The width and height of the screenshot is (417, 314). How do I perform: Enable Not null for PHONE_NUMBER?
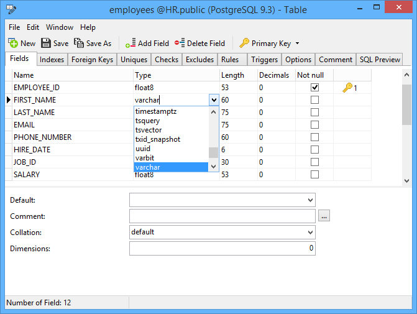coord(314,137)
